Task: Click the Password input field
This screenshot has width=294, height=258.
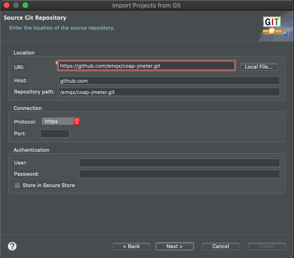Action: (x=179, y=174)
